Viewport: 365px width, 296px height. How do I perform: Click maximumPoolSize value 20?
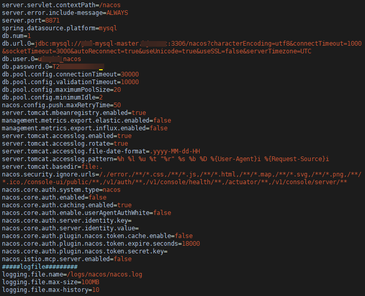coord(117,90)
